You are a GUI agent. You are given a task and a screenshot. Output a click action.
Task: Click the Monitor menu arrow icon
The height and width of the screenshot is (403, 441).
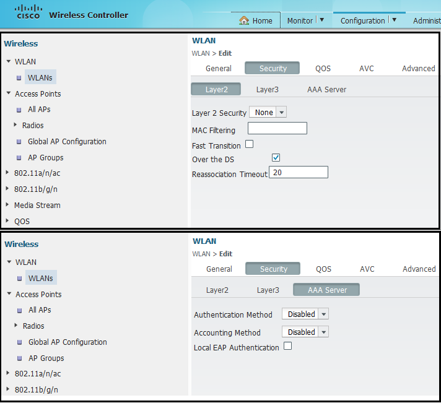(321, 20)
